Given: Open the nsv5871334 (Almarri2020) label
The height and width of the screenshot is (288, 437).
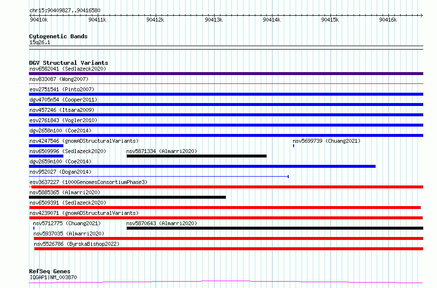Looking at the screenshot, I should point(162,151).
